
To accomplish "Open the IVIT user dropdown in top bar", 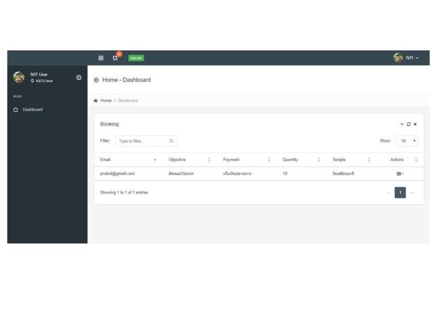I will [412, 58].
